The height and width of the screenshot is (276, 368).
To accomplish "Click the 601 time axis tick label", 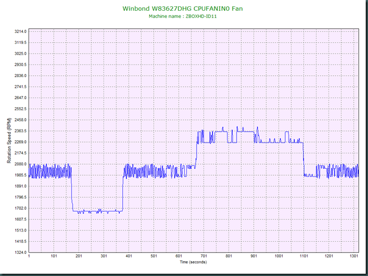I will click(x=179, y=256).
